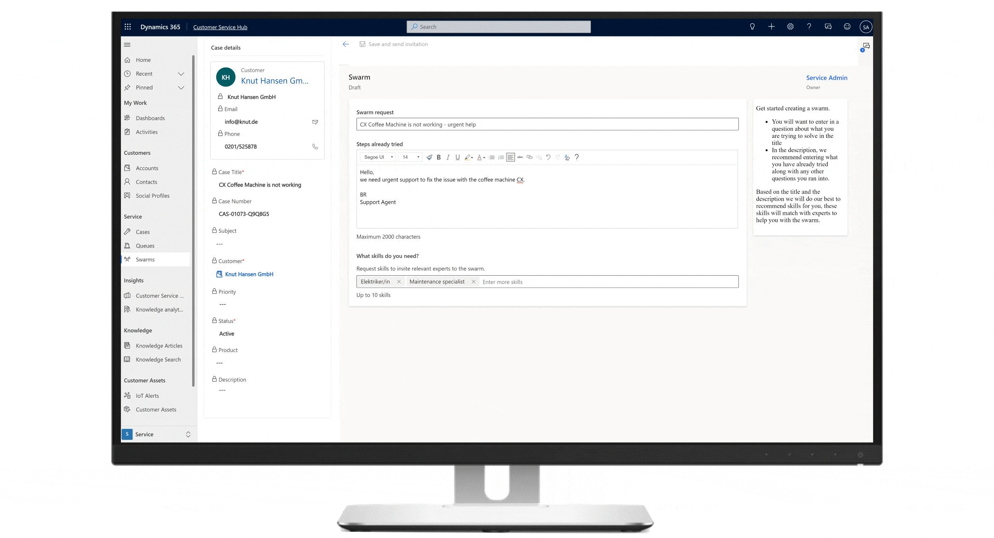
Task: Select the Cases menu item
Action: [x=142, y=231]
